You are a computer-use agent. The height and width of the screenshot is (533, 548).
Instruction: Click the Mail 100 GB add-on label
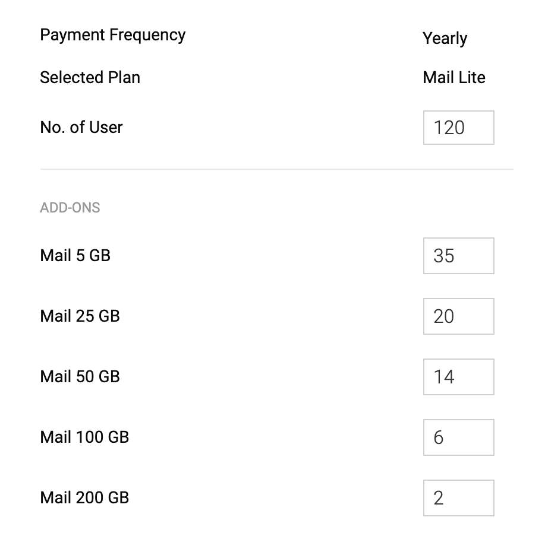coord(84,437)
